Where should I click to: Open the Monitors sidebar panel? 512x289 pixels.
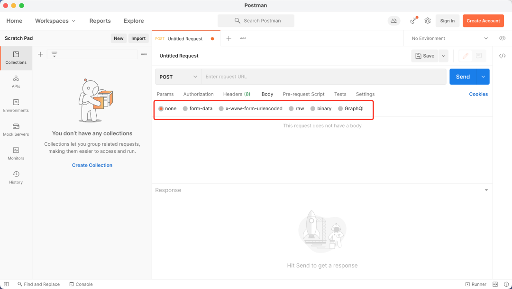point(16,154)
